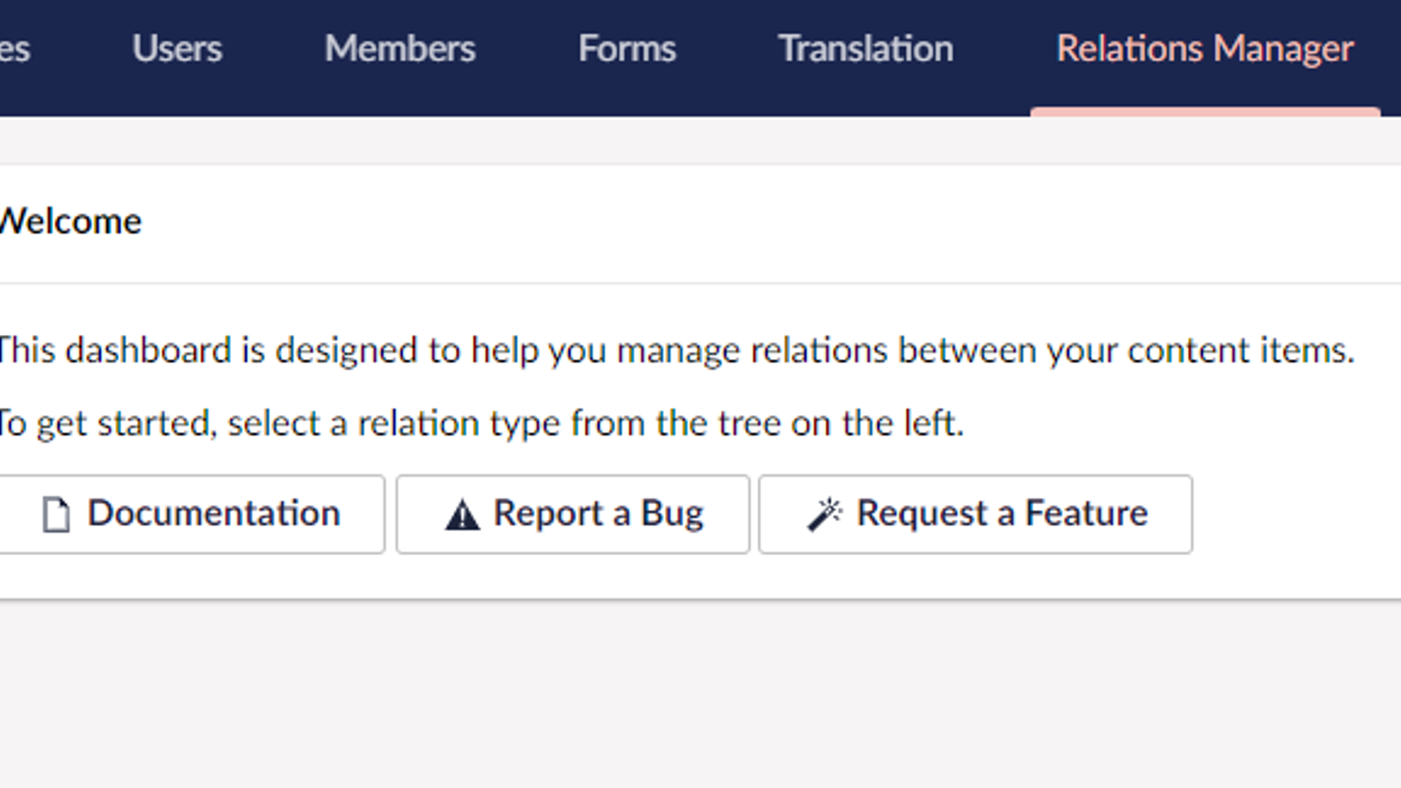Click the active Relations Manager tab
Screen dimensions: 1401x788
[1205, 50]
